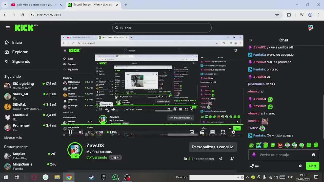The image size is (324, 182).
Task: Click Fanfafa username in last chat message
Action: 259,135
